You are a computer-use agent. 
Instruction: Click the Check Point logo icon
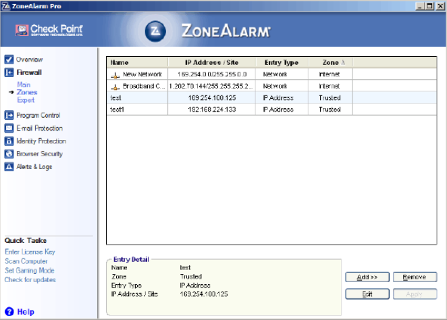point(22,30)
